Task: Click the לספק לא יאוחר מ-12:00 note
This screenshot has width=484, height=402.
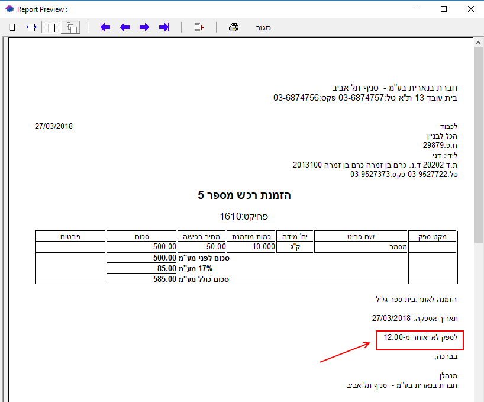Action: [x=420, y=337]
